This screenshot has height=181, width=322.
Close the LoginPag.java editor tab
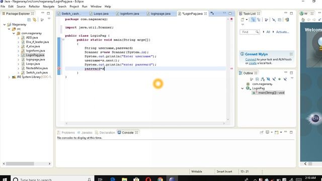[206, 14]
